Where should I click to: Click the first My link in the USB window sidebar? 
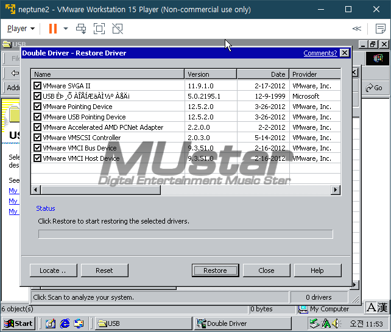click(13, 191)
